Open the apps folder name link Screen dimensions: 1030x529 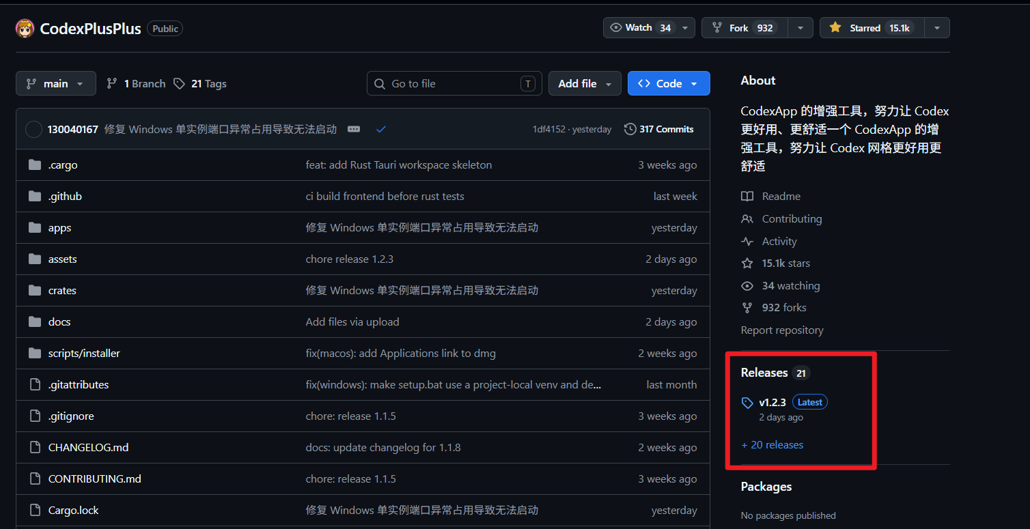59,228
